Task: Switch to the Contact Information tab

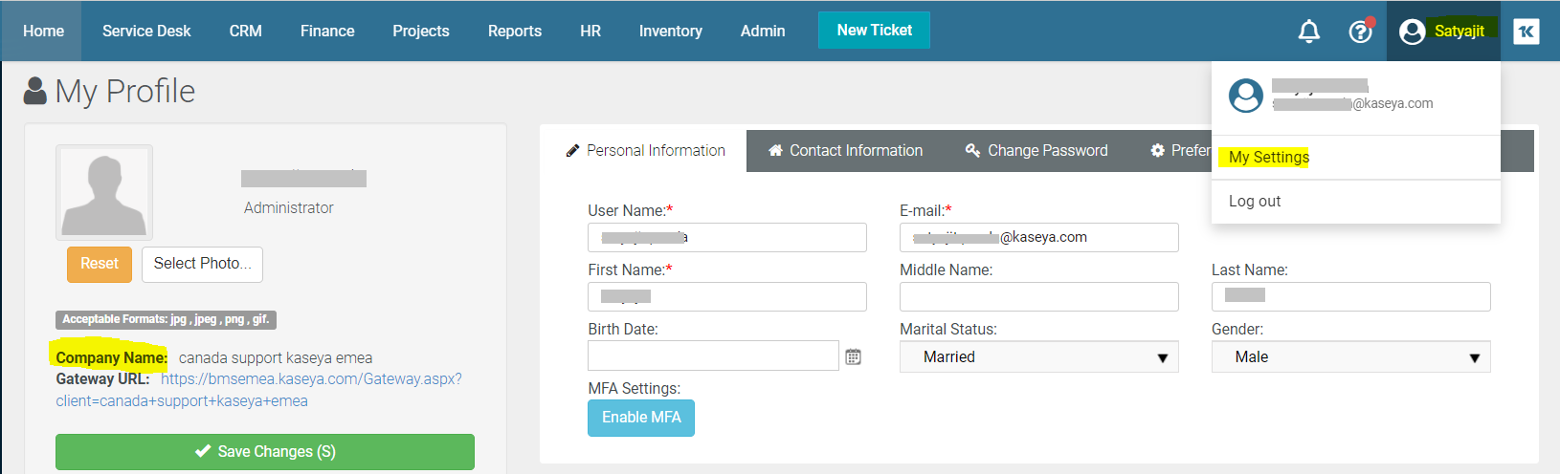Action: click(845, 151)
